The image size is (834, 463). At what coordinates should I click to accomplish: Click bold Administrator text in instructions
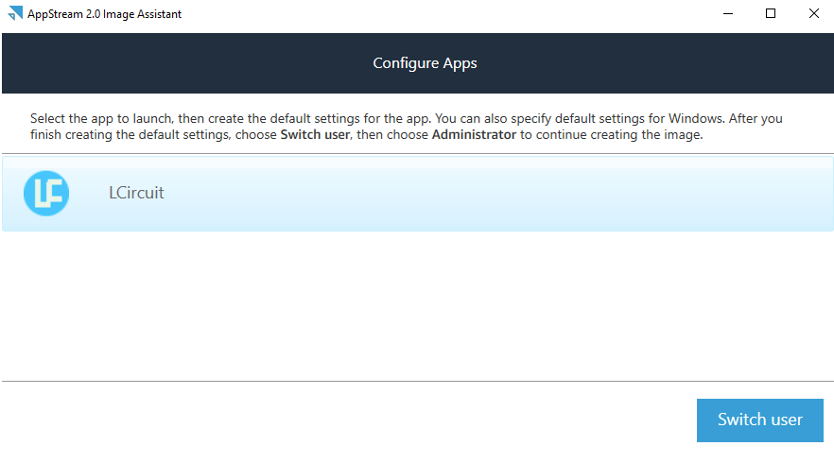coord(474,135)
